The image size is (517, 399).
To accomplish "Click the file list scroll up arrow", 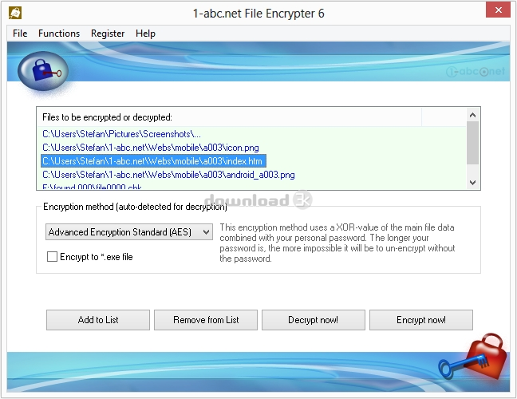I will point(473,115).
